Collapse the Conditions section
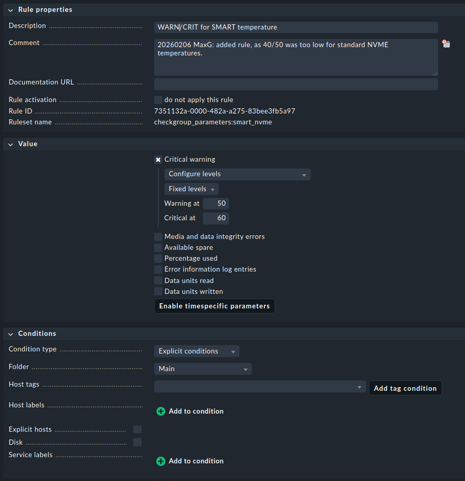Screen dimensions: 465x481 tap(11, 334)
